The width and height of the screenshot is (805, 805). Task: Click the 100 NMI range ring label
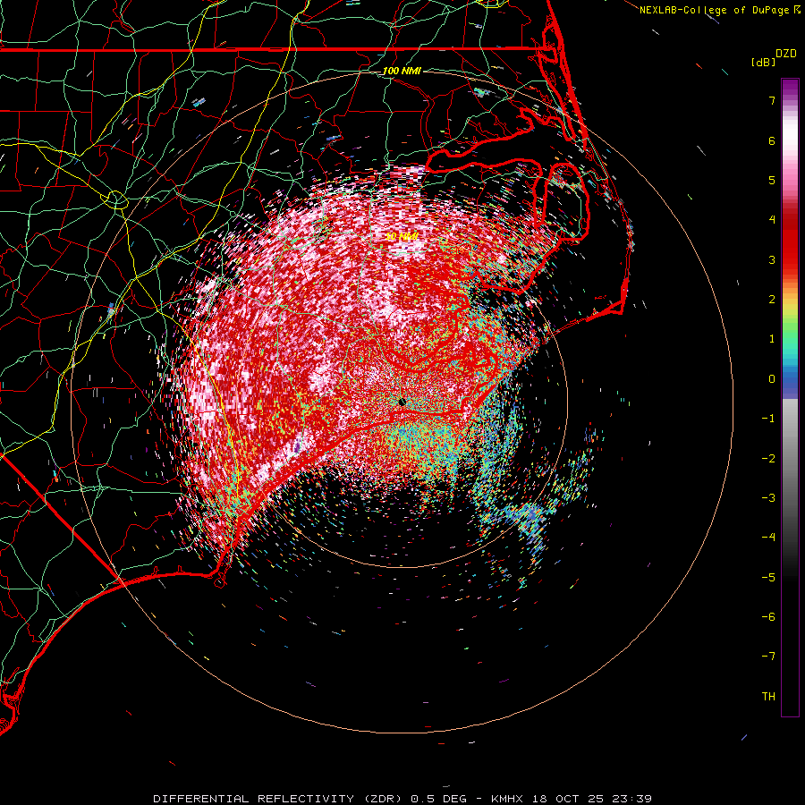402,71
